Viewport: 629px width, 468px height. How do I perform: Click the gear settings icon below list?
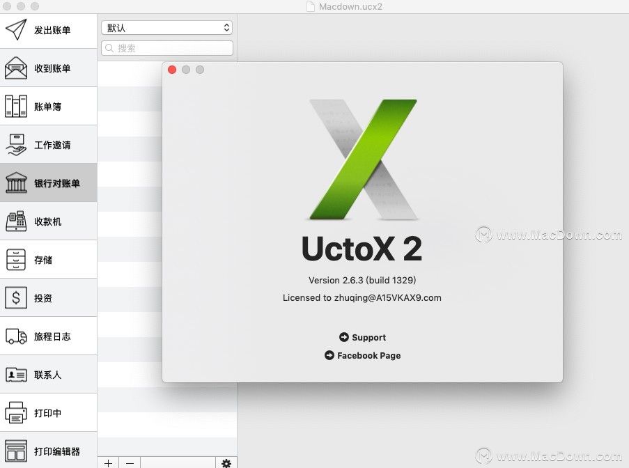[x=226, y=463]
